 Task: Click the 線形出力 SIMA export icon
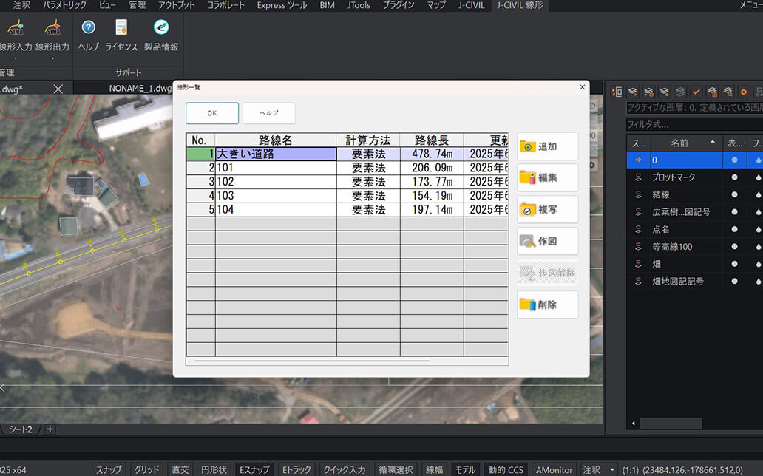[x=52, y=28]
